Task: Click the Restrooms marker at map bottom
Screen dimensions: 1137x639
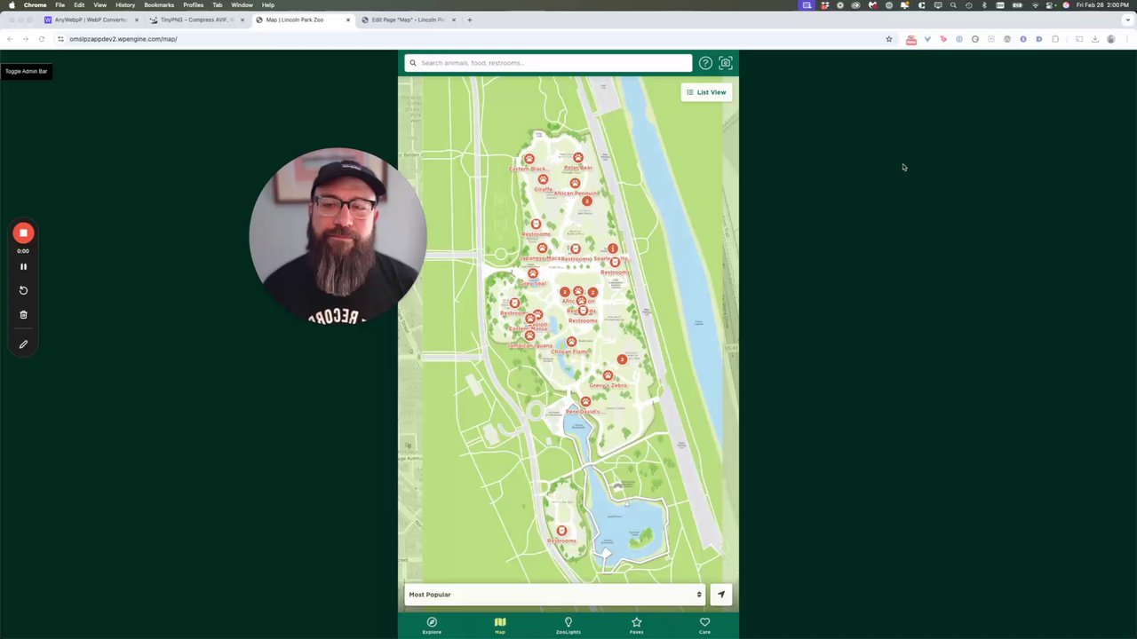Action: pyautogui.click(x=561, y=531)
